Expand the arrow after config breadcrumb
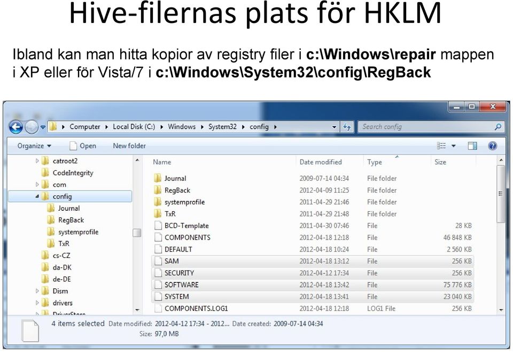513x352 pixels. [x=276, y=127]
